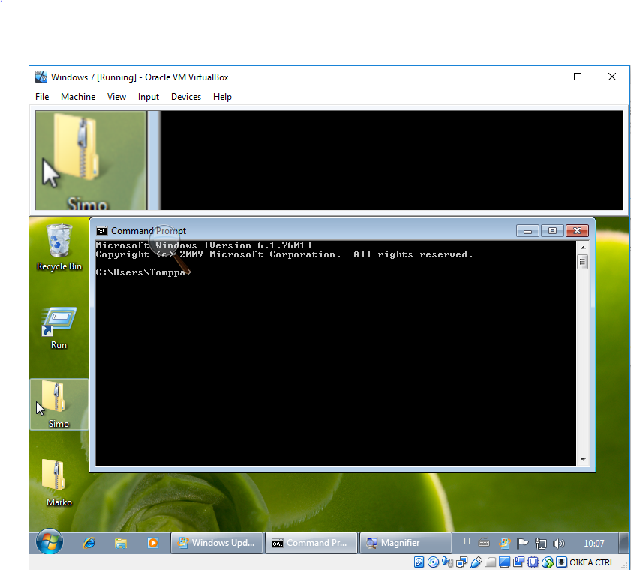Image resolution: width=631 pixels, height=570 pixels.
Task: Click the USB devices status icon
Action: [x=476, y=562]
